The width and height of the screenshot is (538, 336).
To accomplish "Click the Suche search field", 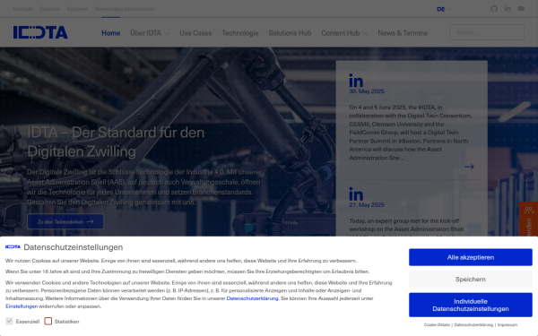I will [x=487, y=32].
